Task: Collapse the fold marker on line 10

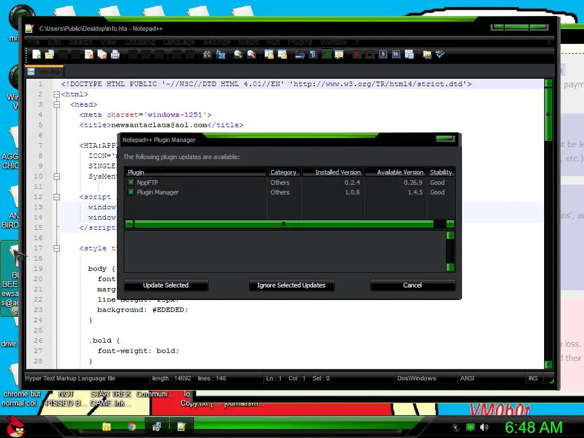Action: click(x=56, y=176)
